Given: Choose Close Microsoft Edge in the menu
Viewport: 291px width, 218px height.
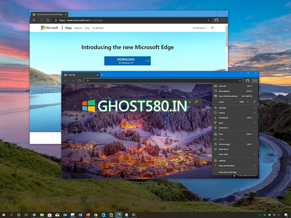Looking at the screenshot, I should [235, 172].
